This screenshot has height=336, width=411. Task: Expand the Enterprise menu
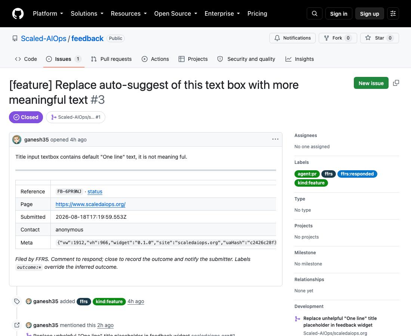pyautogui.click(x=222, y=13)
